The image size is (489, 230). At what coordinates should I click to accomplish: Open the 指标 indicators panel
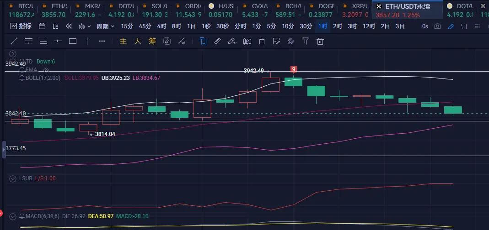(21, 26)
